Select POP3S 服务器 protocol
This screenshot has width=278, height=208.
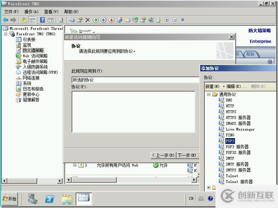[x=238, y=153]
